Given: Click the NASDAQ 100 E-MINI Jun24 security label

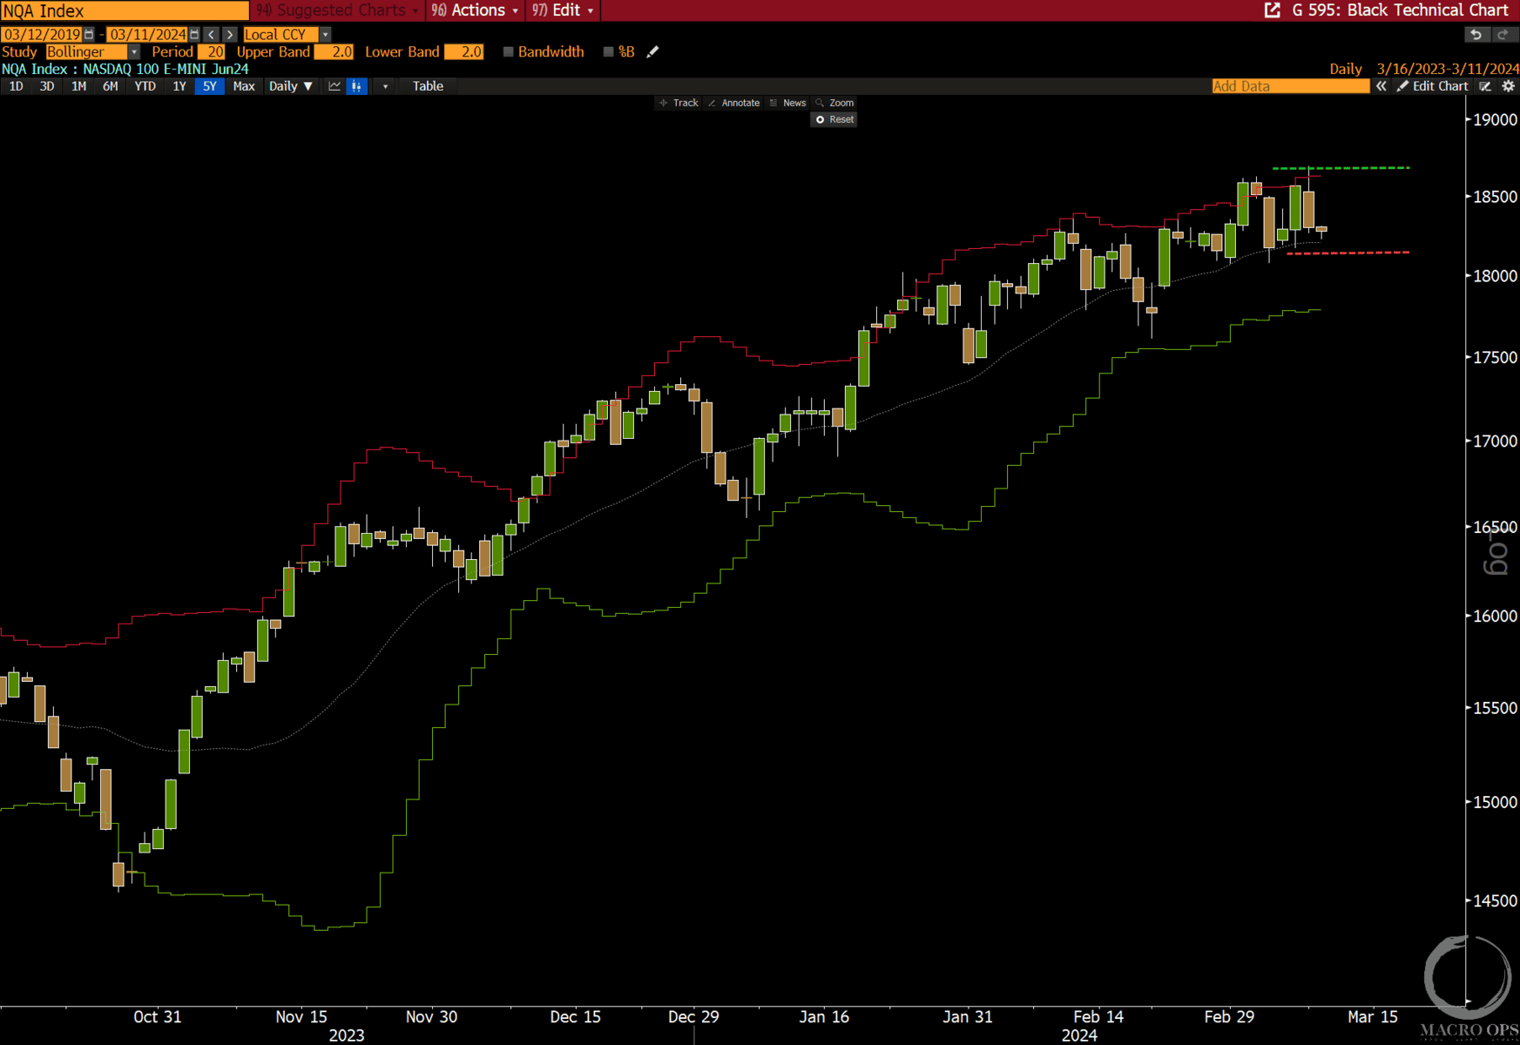Looking at the screenshot, I should (166, 69).
